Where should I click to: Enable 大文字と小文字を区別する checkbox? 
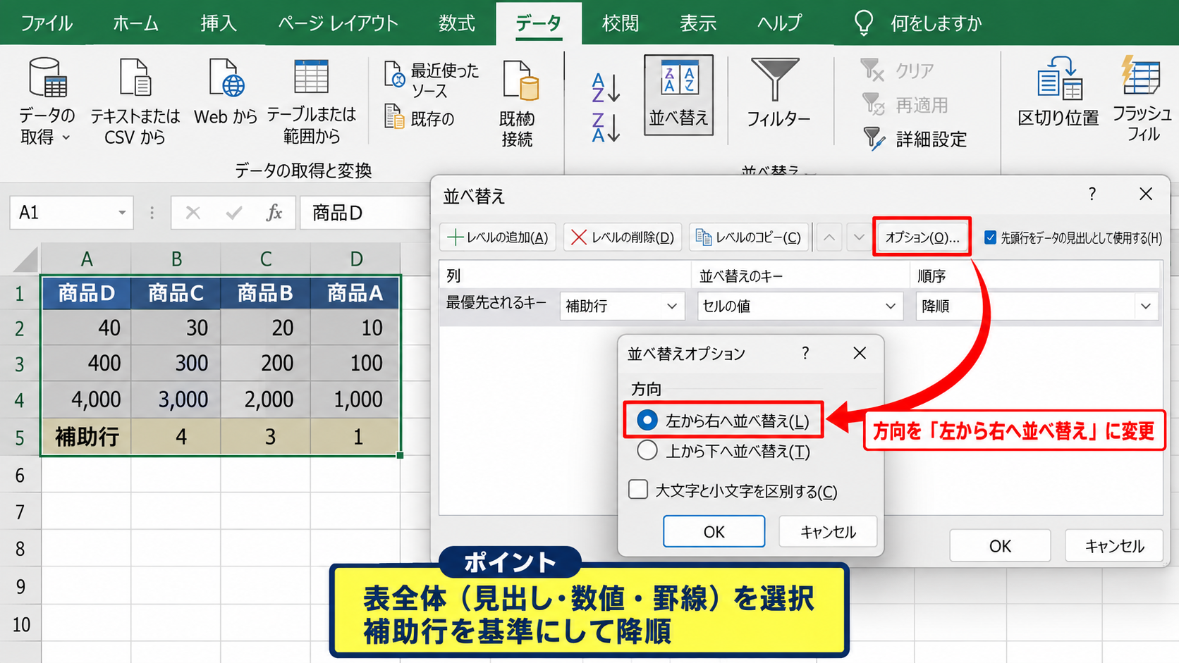(638, 490)
